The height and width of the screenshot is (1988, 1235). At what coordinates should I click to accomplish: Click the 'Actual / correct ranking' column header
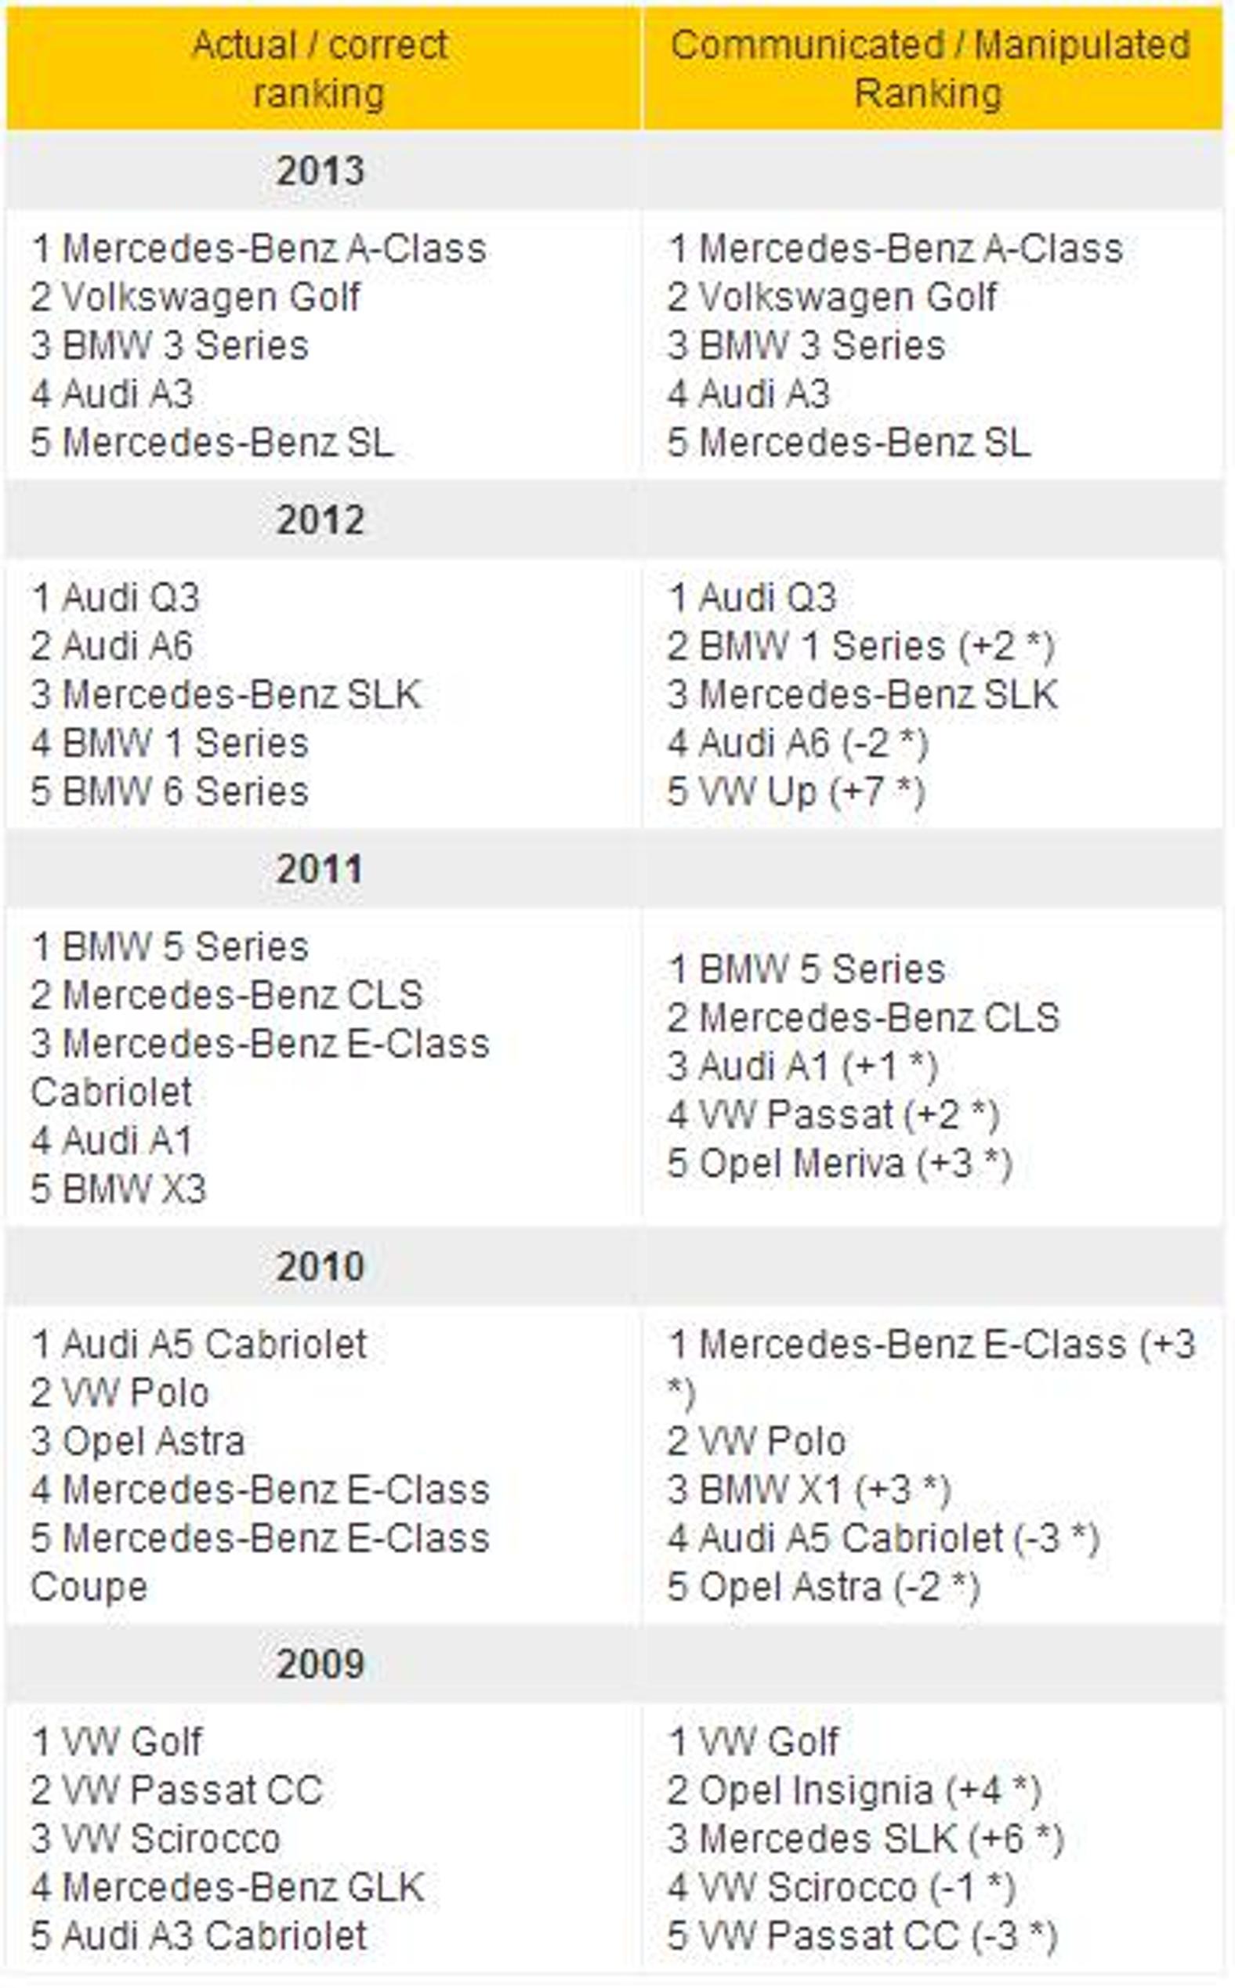point(321,69)
